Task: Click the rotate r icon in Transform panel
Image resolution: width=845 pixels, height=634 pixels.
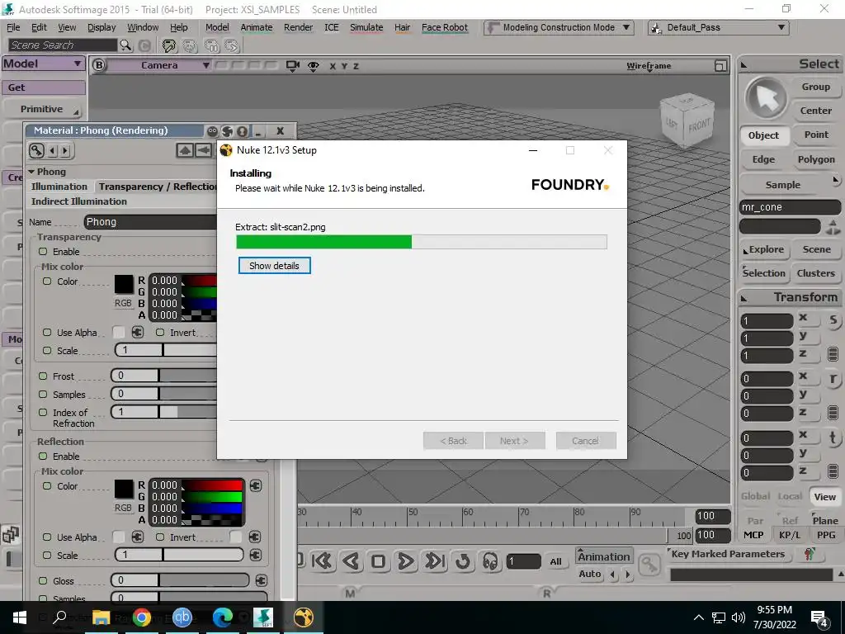Action: coord(833,379)
